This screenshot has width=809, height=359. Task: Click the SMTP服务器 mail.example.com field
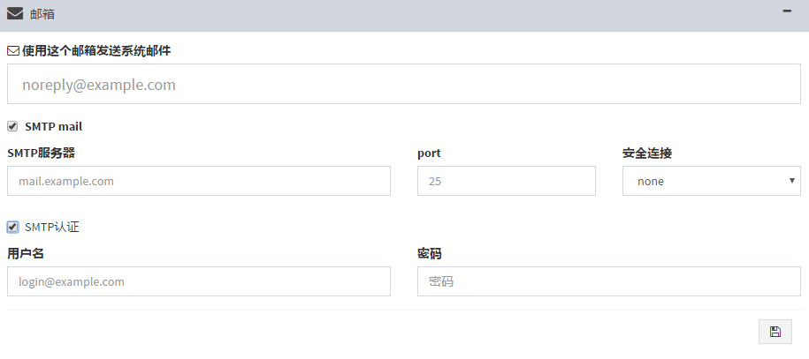[199, 181]
